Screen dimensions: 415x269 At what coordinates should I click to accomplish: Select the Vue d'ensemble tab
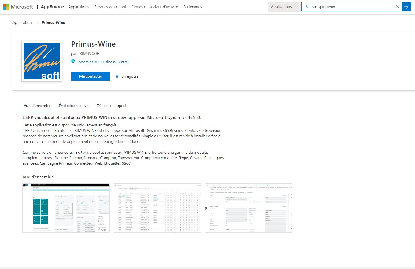pyautogui.click(x=38, y=106)
